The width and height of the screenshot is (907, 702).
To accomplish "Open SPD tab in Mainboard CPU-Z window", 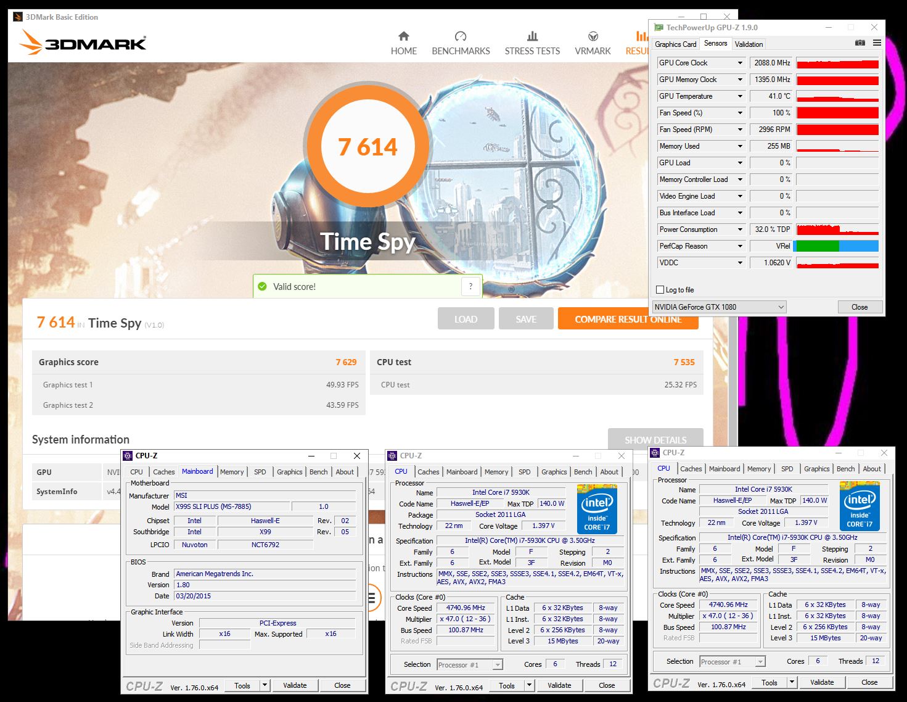I will tap(260, 472).
